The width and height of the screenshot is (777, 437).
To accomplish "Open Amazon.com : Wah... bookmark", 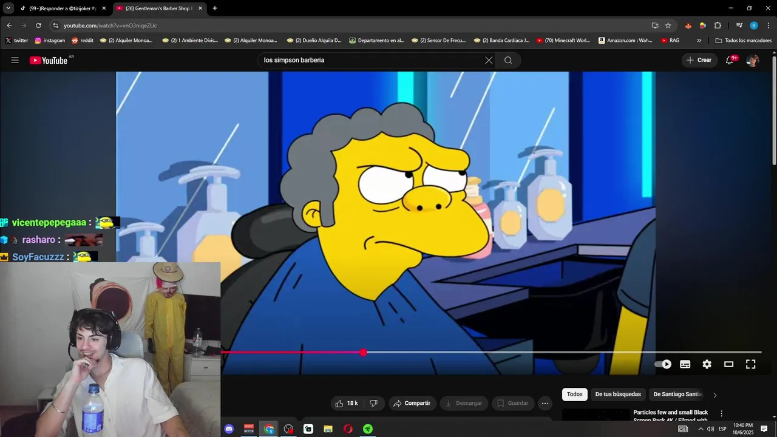I will (625, 41).
